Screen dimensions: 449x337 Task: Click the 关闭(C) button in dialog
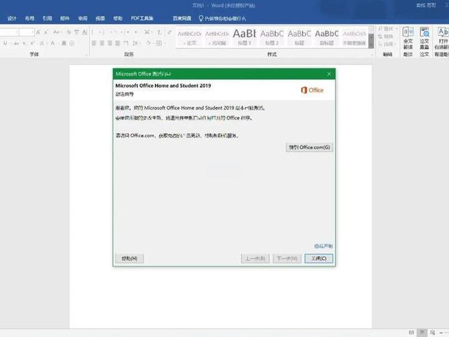tap(319, 258)
